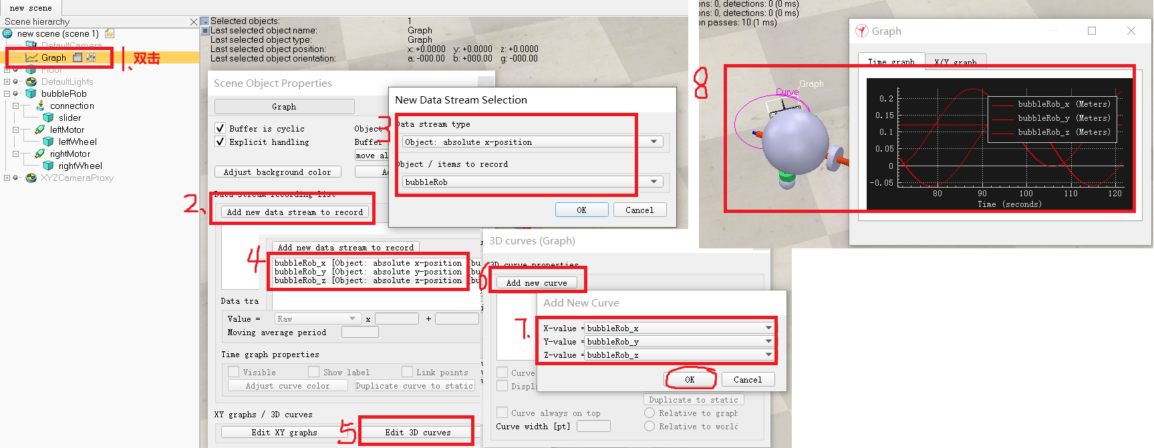Select the Relative to world radio button
Screen dimensions: 1154x448
coord(650,426)
